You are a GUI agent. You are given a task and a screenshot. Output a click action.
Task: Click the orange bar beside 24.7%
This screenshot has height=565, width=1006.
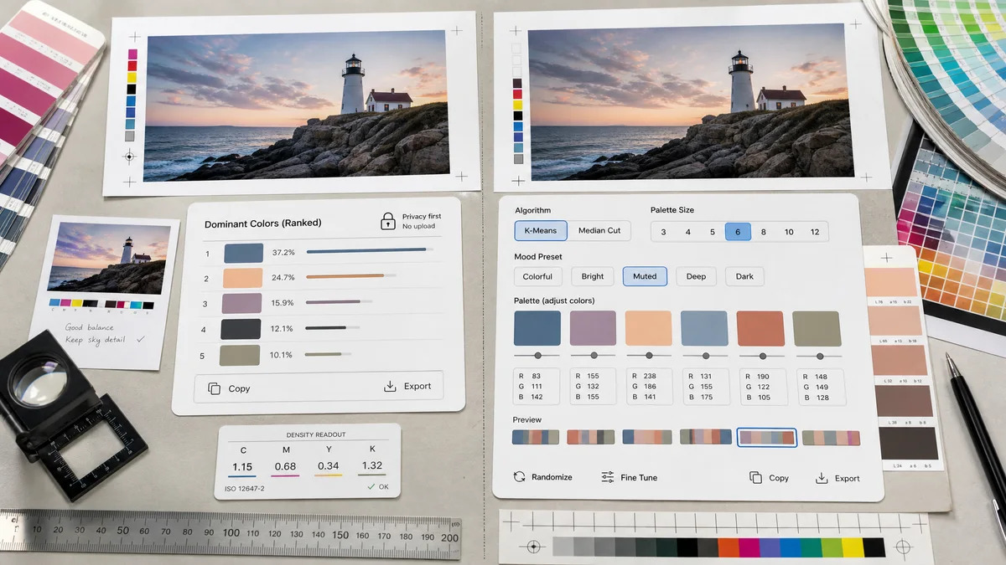[x=345, y=275]
